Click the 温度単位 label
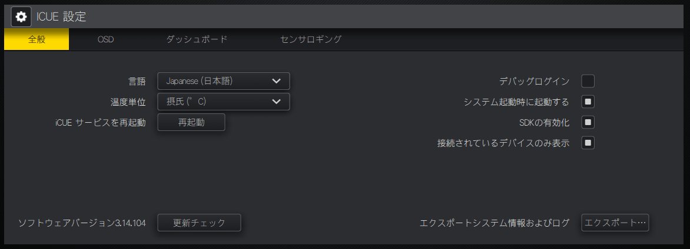The image size is (690, 249). pos(128,102)
